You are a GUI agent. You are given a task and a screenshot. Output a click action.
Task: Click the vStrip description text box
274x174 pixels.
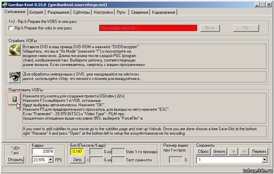pyautogui.click(x=144, y=77)
